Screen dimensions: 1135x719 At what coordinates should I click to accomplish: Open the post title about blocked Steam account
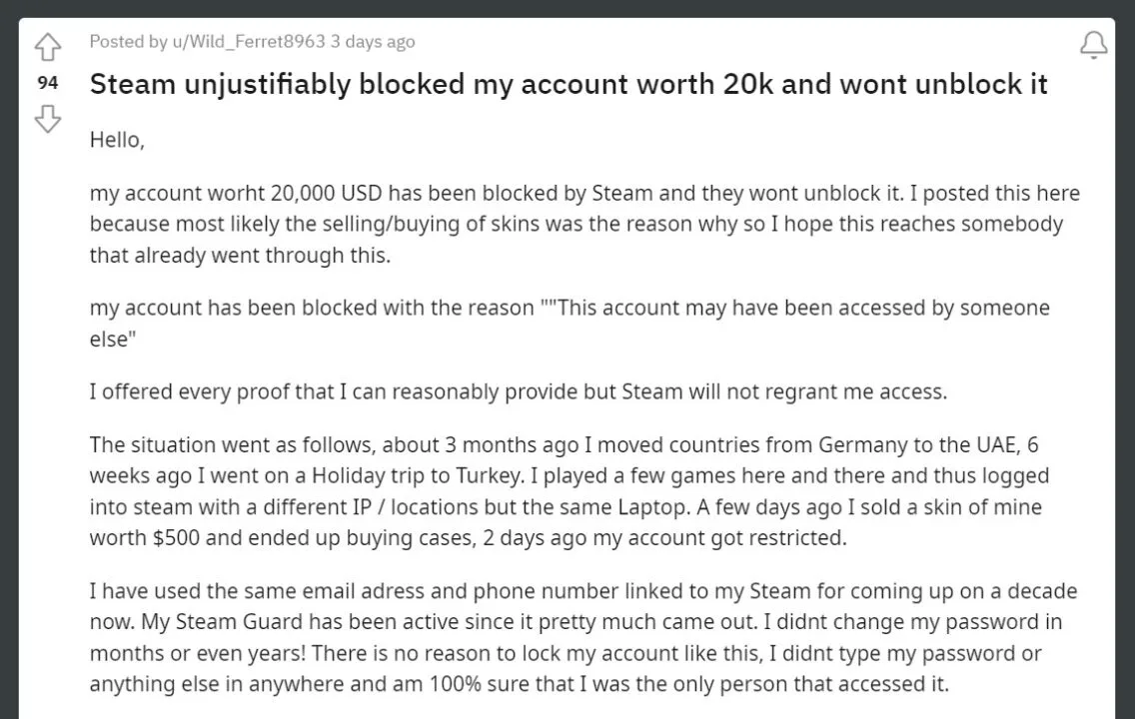coord(567,84)
